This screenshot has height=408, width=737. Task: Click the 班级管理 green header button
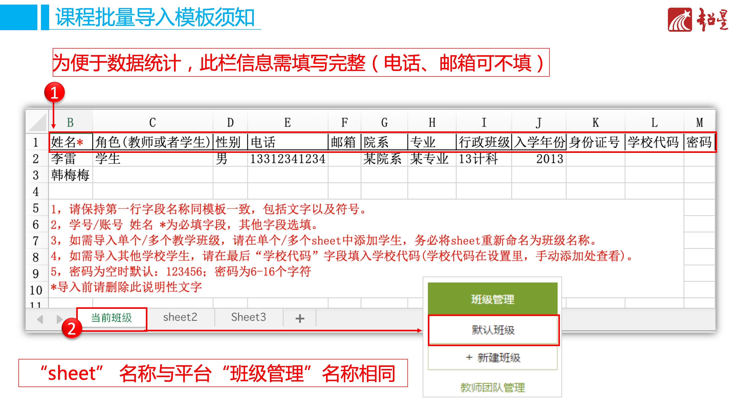click(492, 299)
